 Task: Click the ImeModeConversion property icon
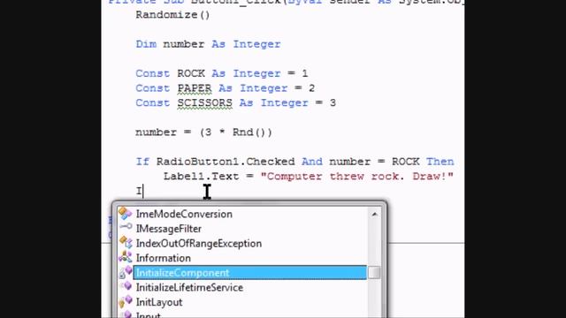point(126,214)
